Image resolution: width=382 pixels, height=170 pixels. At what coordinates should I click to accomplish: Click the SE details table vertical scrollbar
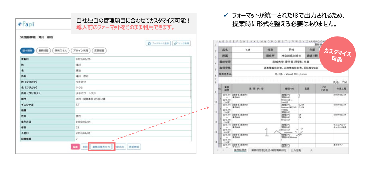(x=191, y=77)
